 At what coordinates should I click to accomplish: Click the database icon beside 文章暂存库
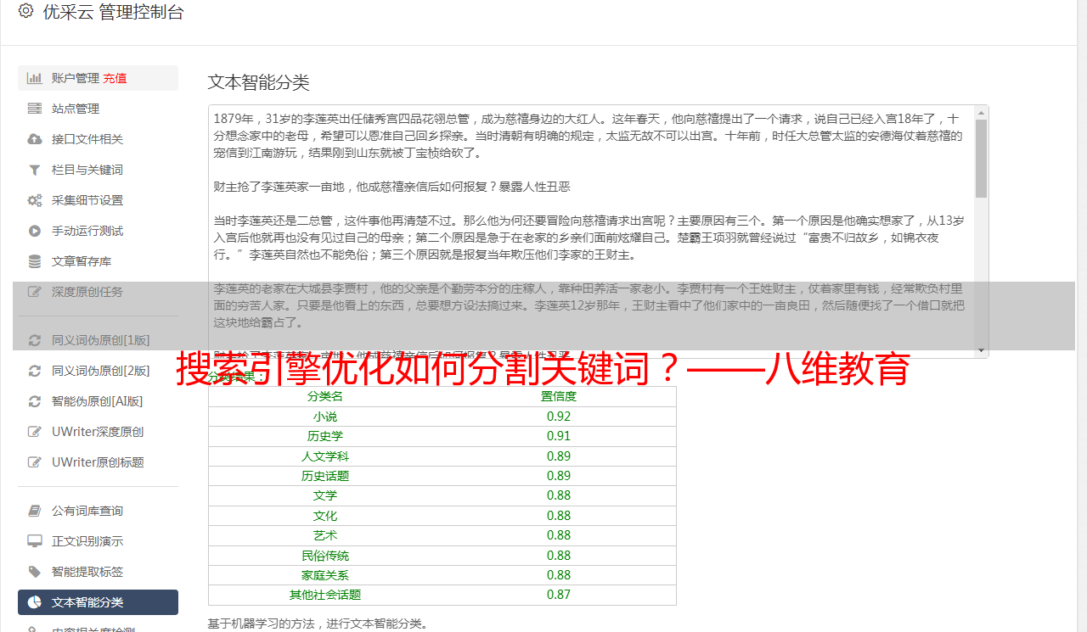35,261
